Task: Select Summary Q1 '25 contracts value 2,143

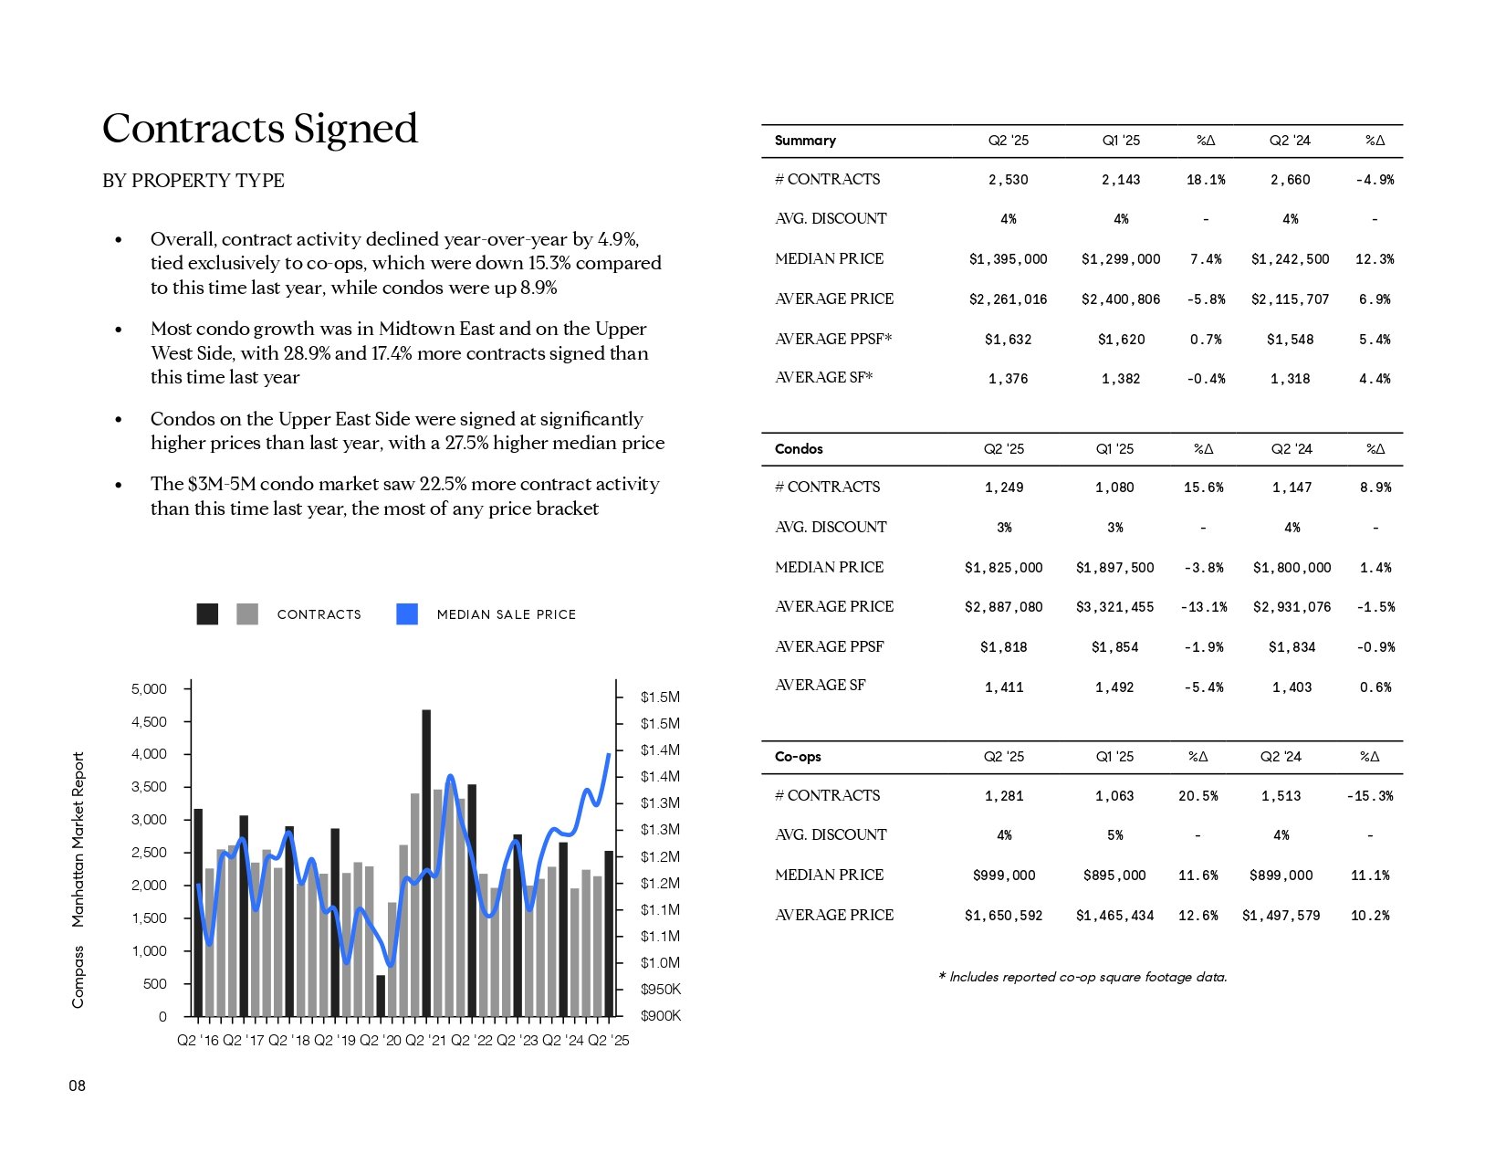Action: (1121, 180)
